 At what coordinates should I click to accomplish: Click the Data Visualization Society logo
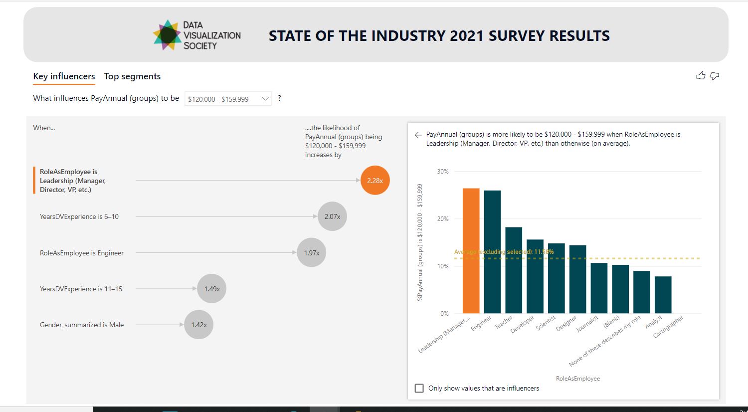point(168,35)
